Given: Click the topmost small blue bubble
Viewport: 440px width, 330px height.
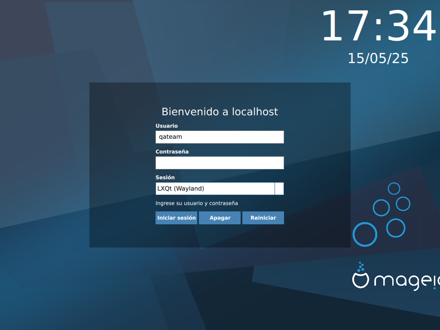Looking at the screenshot, I should [394, 189].
